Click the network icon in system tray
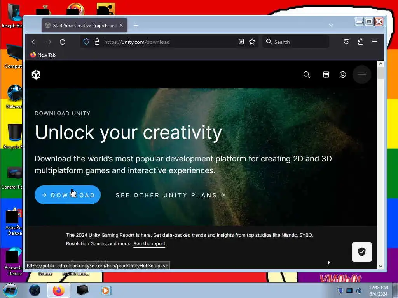Image resolution: width=398 pixels, height=298 pixels. coord(349,291)
